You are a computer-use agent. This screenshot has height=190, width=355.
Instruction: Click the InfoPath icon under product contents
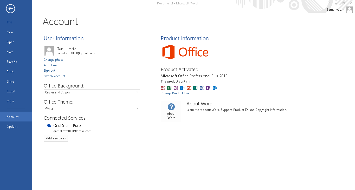[208, 88]
